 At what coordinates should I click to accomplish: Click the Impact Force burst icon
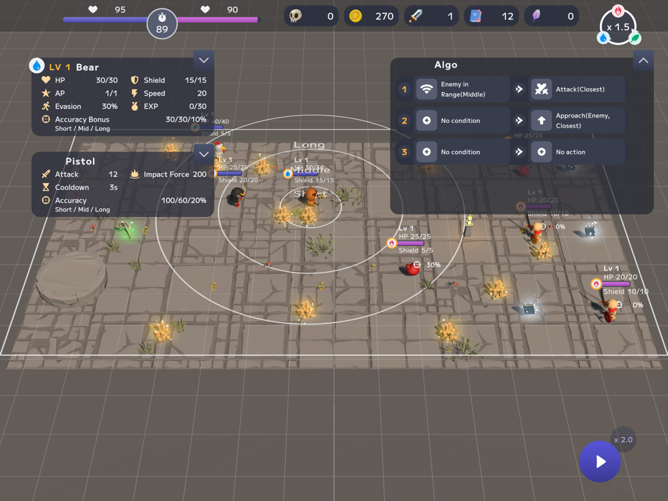coord(135,174)
